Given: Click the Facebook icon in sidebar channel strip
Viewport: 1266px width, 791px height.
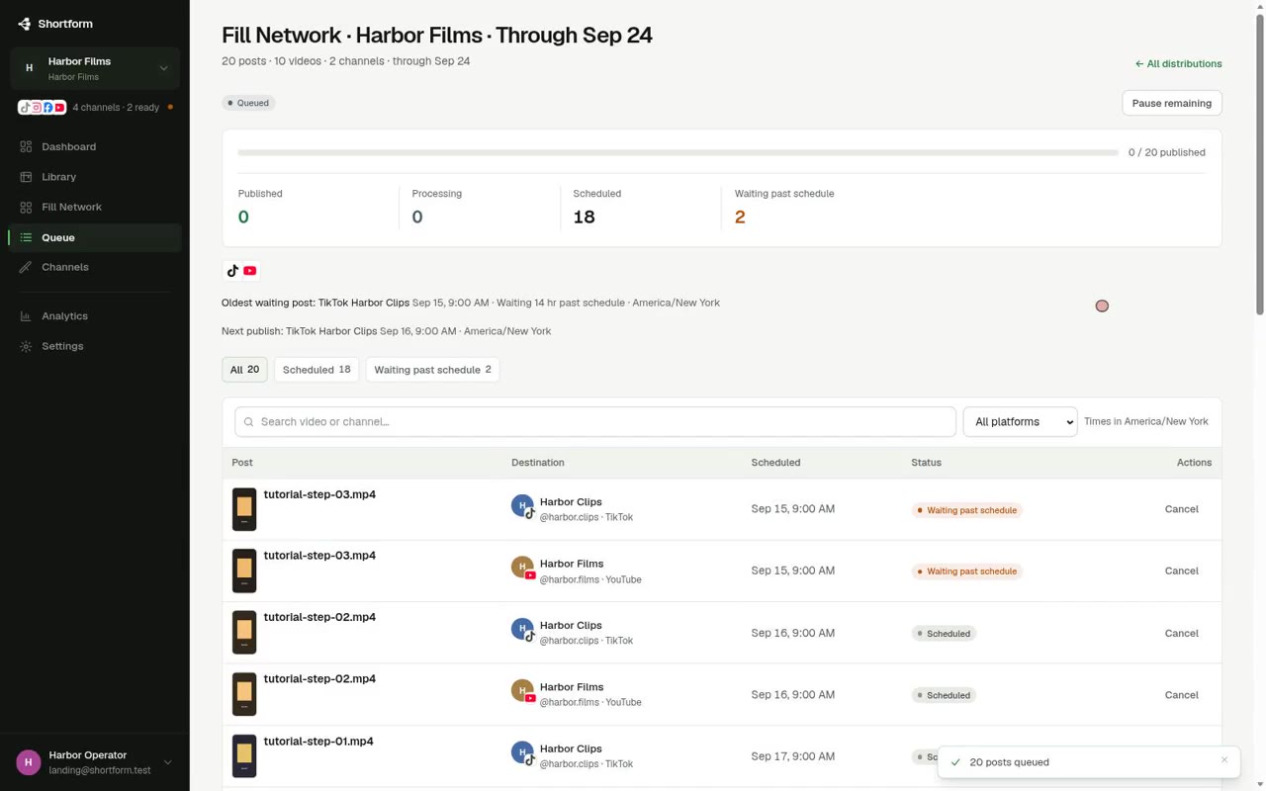Looking at the screenshot, I should point(47,107).
